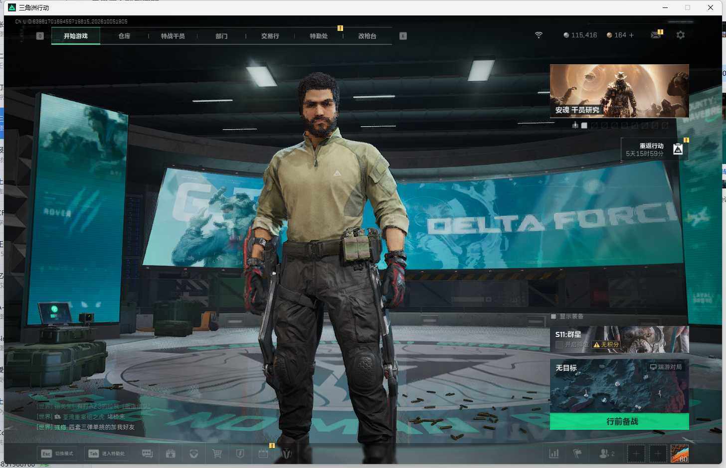Screen dimensions: 726x468
Task: Enable the 开启排位 ranked checkbox
Action: click(559, 344)
